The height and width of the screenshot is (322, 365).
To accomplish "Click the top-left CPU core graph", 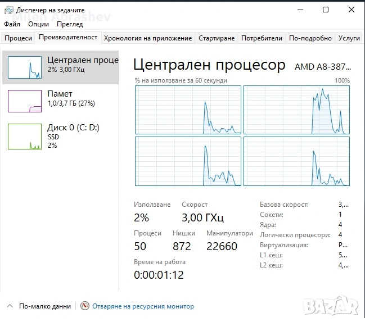I will [x=188, y=110].
